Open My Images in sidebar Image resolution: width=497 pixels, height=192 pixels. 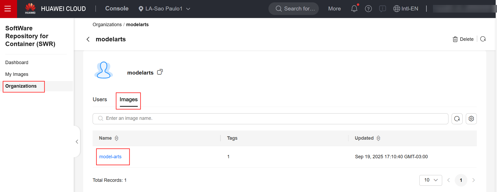coord(17,74)
